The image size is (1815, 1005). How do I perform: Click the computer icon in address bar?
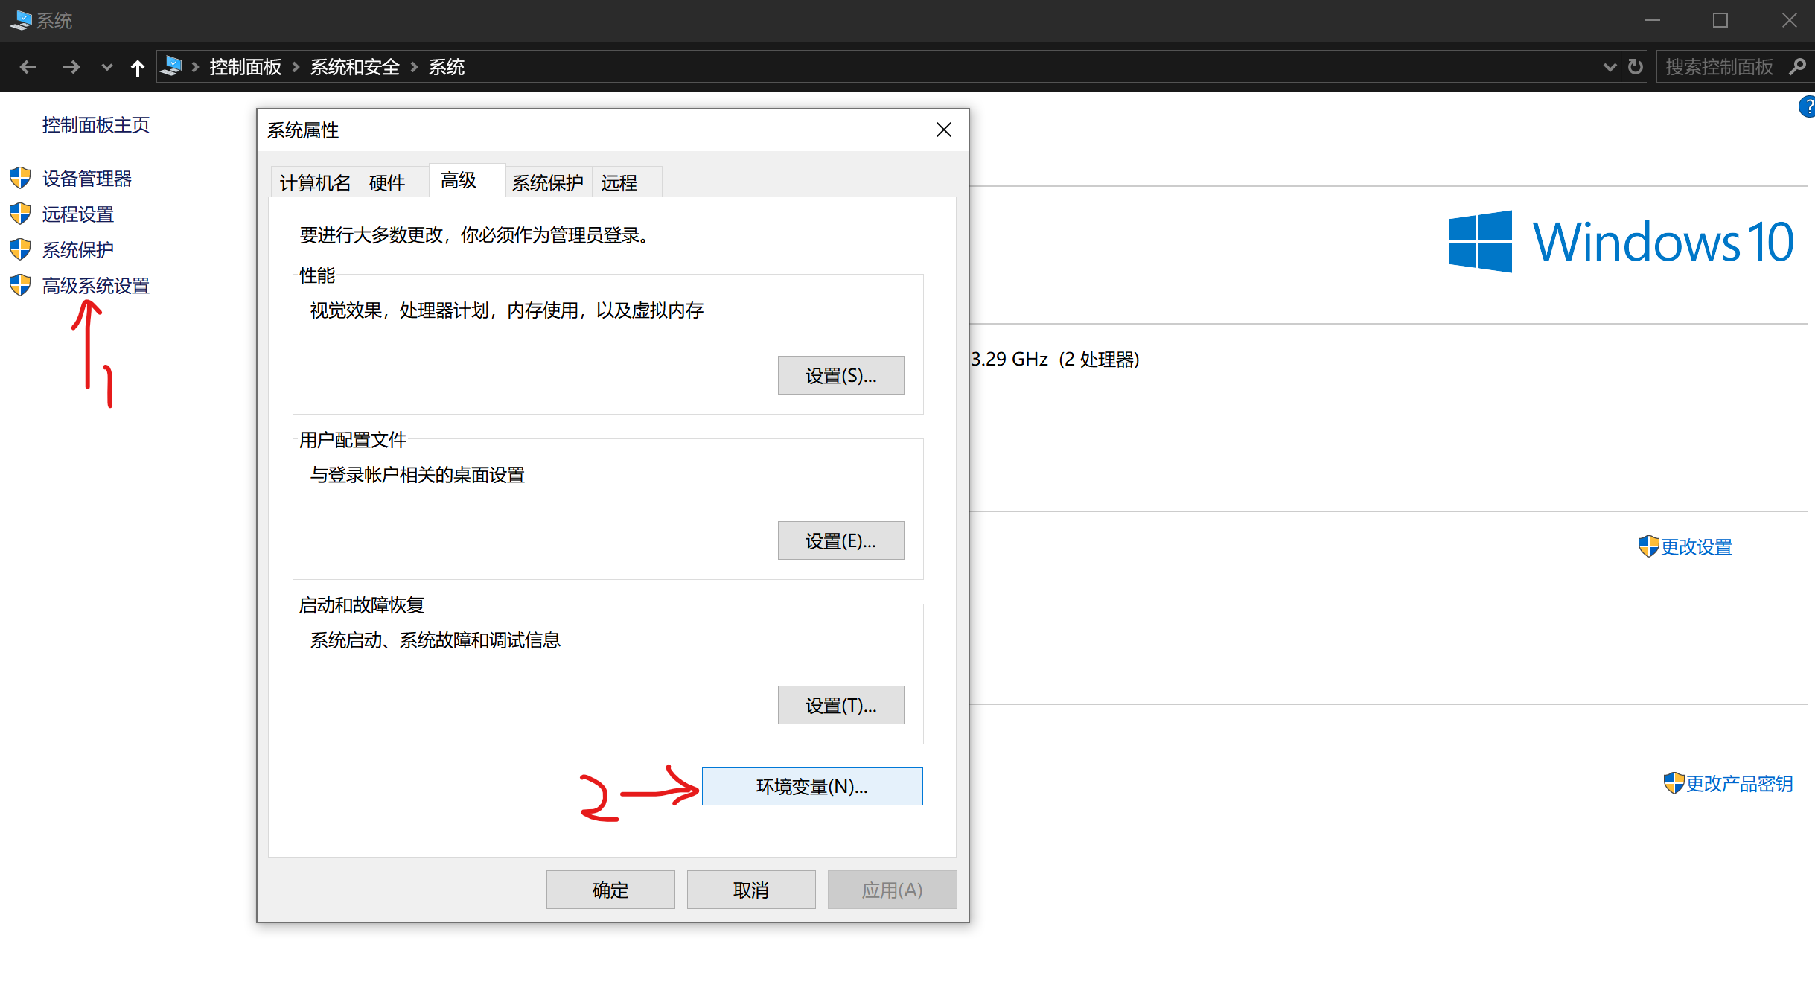[x=171, y=66]
